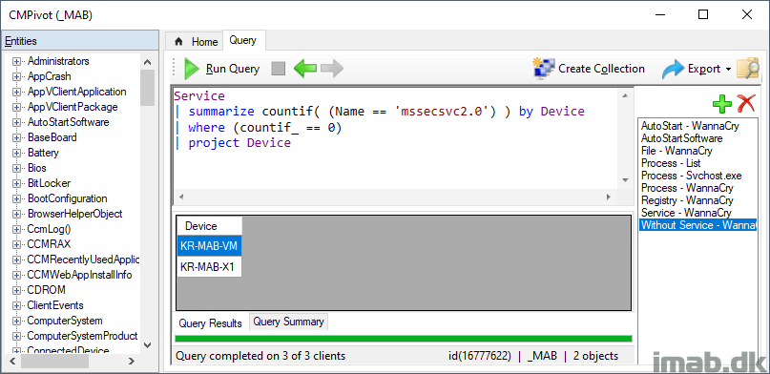
Task: Select Registry - WannaCry favorite
Action: click(687, 200)
